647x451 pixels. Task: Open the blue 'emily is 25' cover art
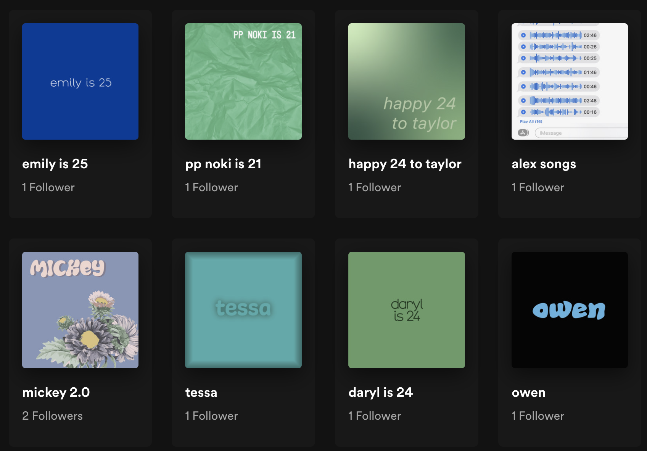[x=80, y=81]
